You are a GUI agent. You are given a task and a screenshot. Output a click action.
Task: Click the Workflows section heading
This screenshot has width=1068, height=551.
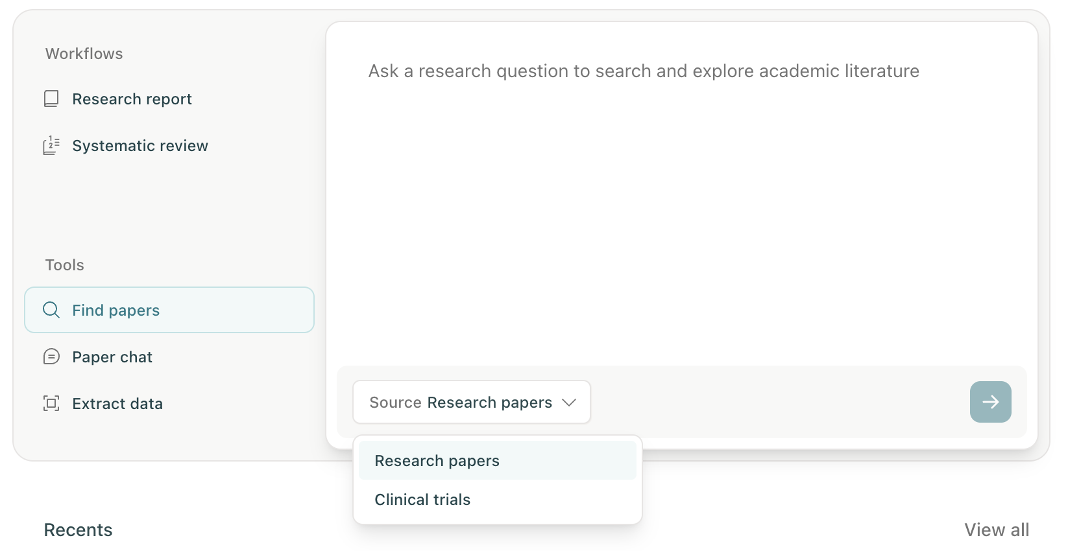(x=84, y=54)
